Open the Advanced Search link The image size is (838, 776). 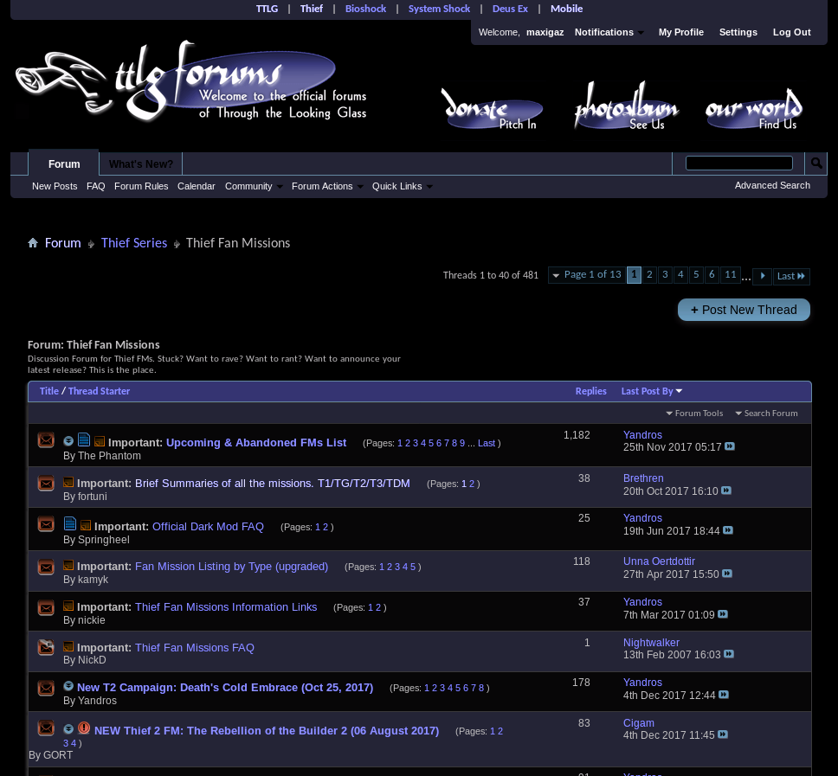coord(772,185)
